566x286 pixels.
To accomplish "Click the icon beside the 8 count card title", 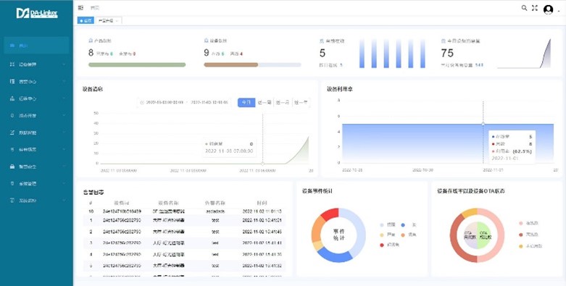I will pos(91,41).
